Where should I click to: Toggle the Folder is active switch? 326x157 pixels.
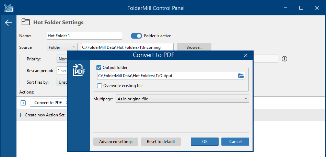click(136, 36)
